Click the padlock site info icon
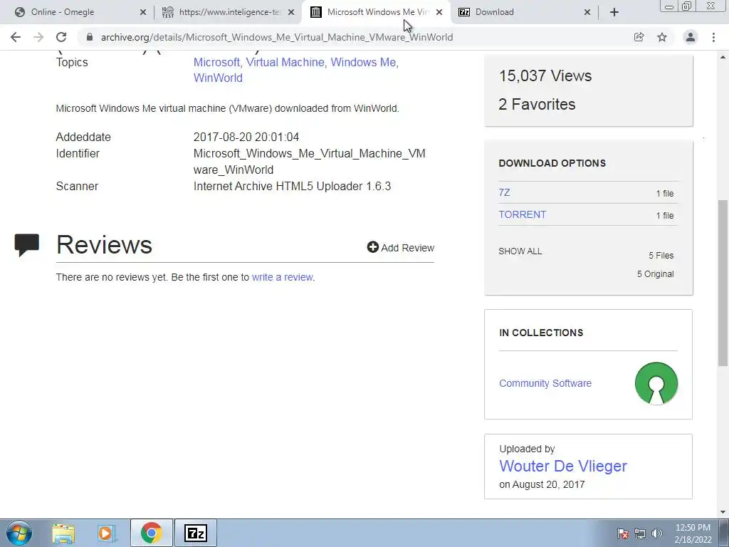 90,37
